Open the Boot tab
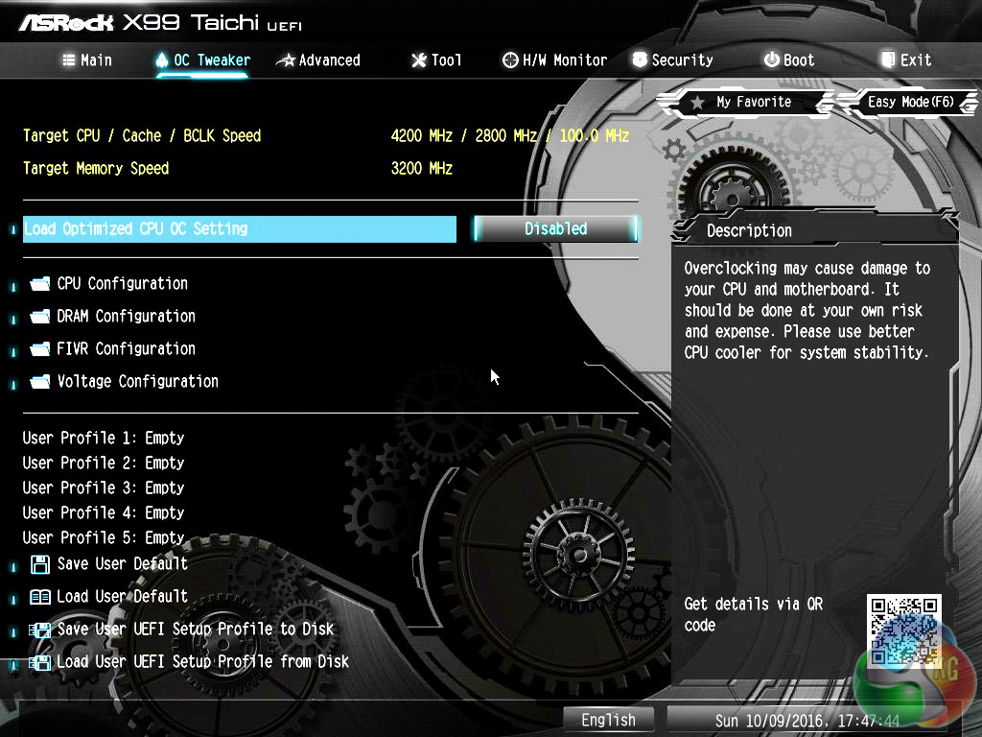This screenshot has width=982, height=737. (789, 60)
